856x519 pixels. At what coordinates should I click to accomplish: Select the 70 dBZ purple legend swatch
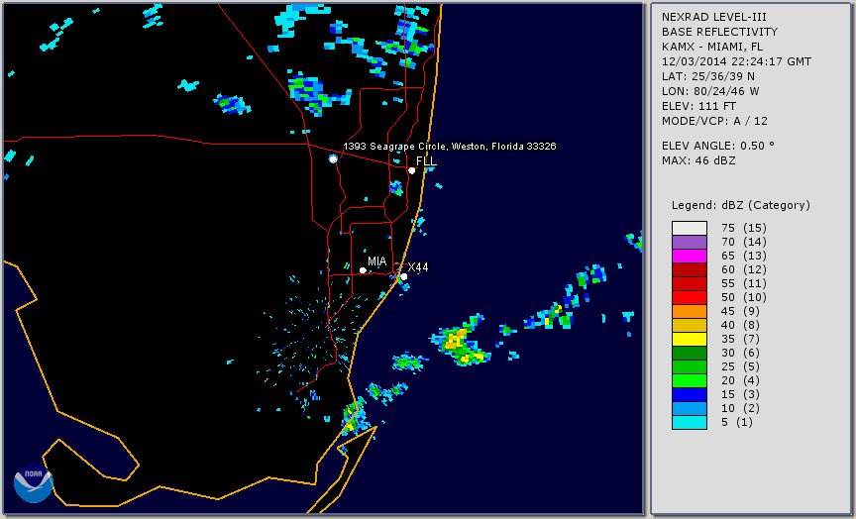coord(689,242)
